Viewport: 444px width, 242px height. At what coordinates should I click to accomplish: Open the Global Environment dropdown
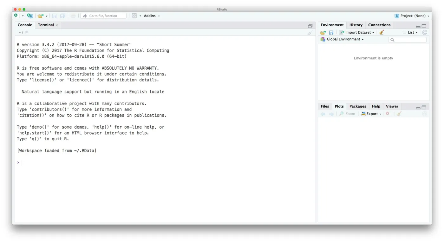click(342, 39)
